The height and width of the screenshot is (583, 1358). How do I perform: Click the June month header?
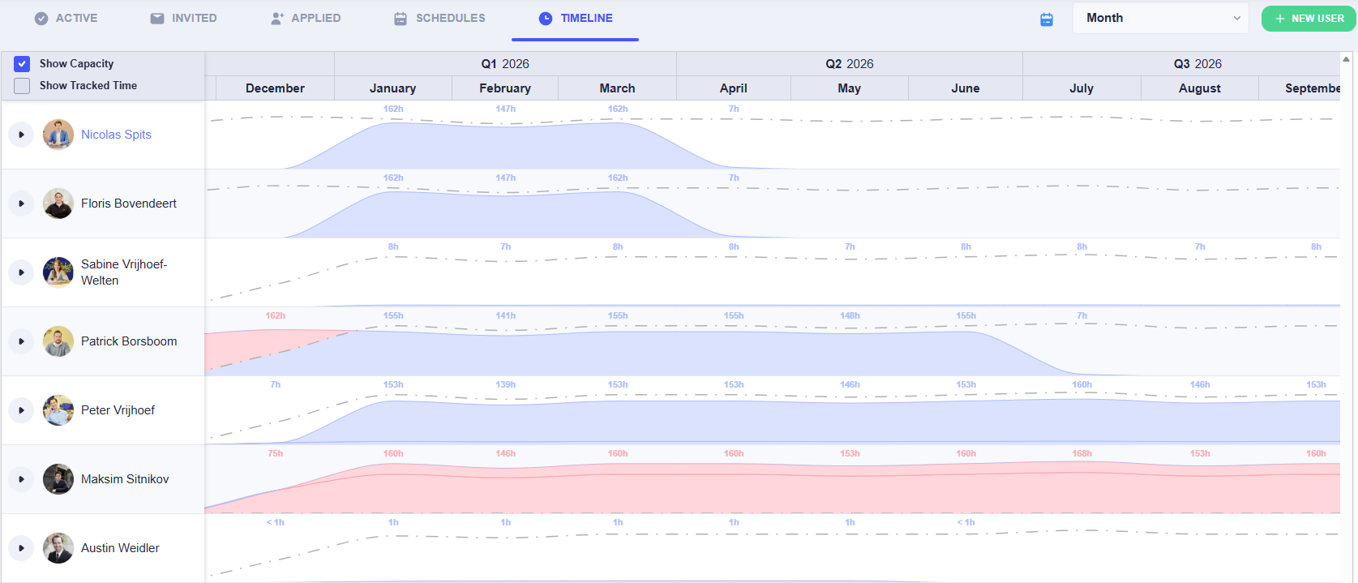[966, 88]
